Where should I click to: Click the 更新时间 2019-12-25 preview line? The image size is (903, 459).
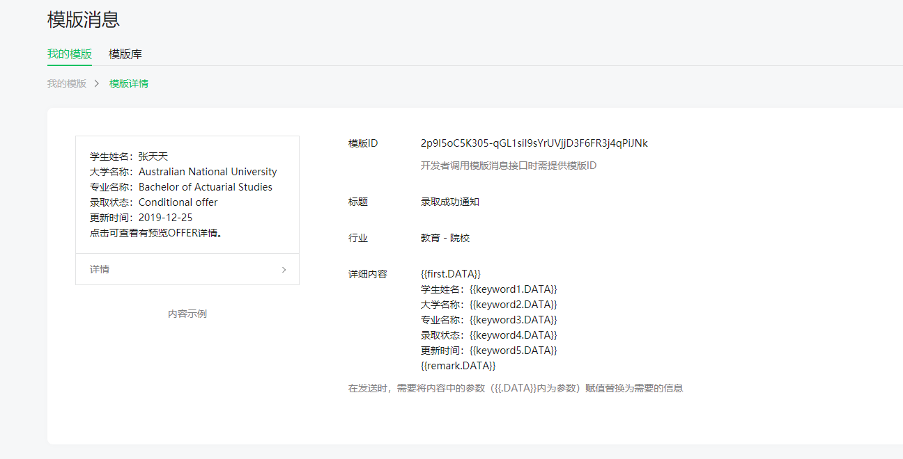pyautogui.click(x=141, y=218)
